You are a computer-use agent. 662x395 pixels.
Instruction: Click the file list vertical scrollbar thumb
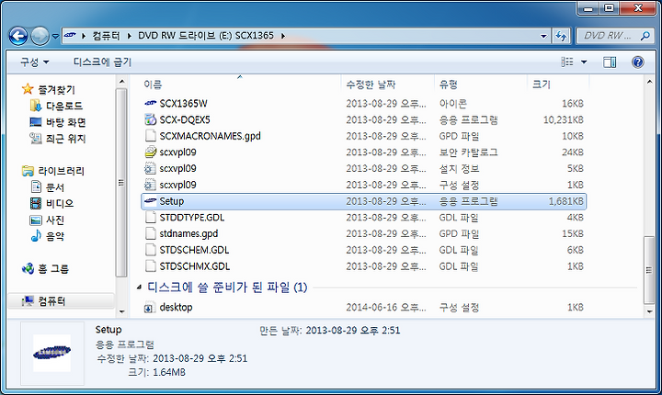tap(649, 270)
